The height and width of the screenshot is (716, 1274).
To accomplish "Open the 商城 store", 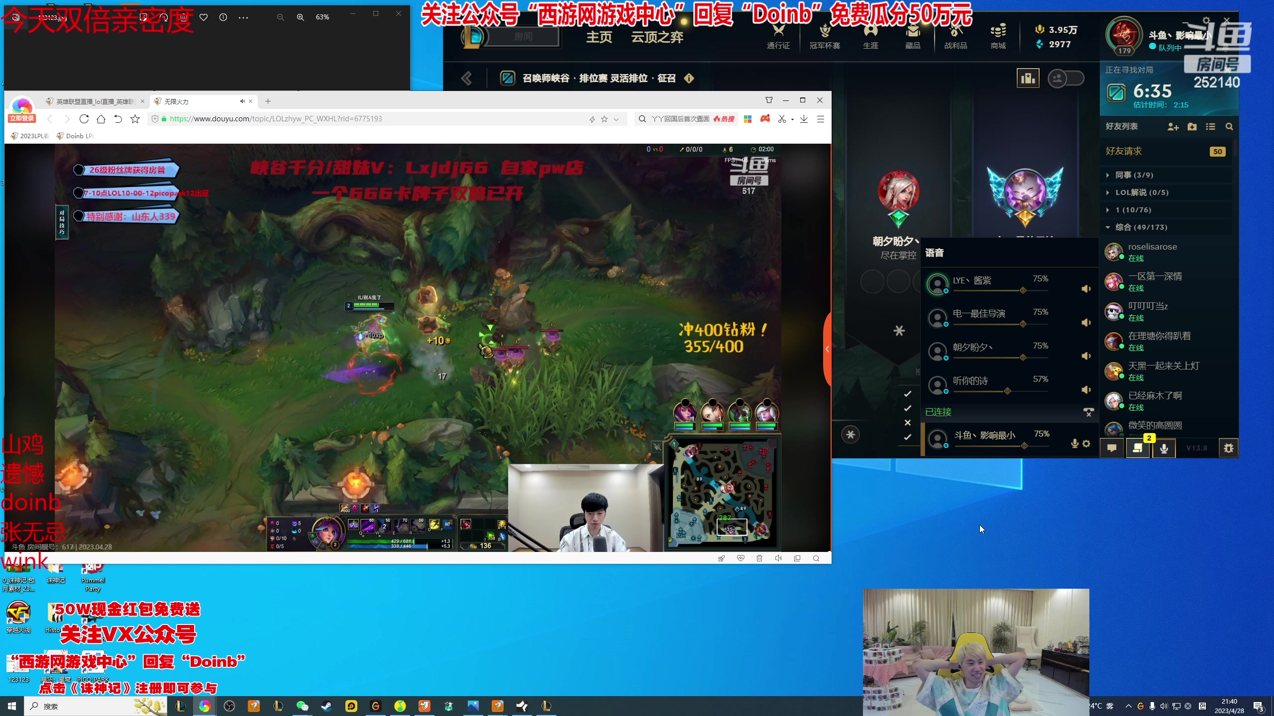I will [x=998, y=37].
